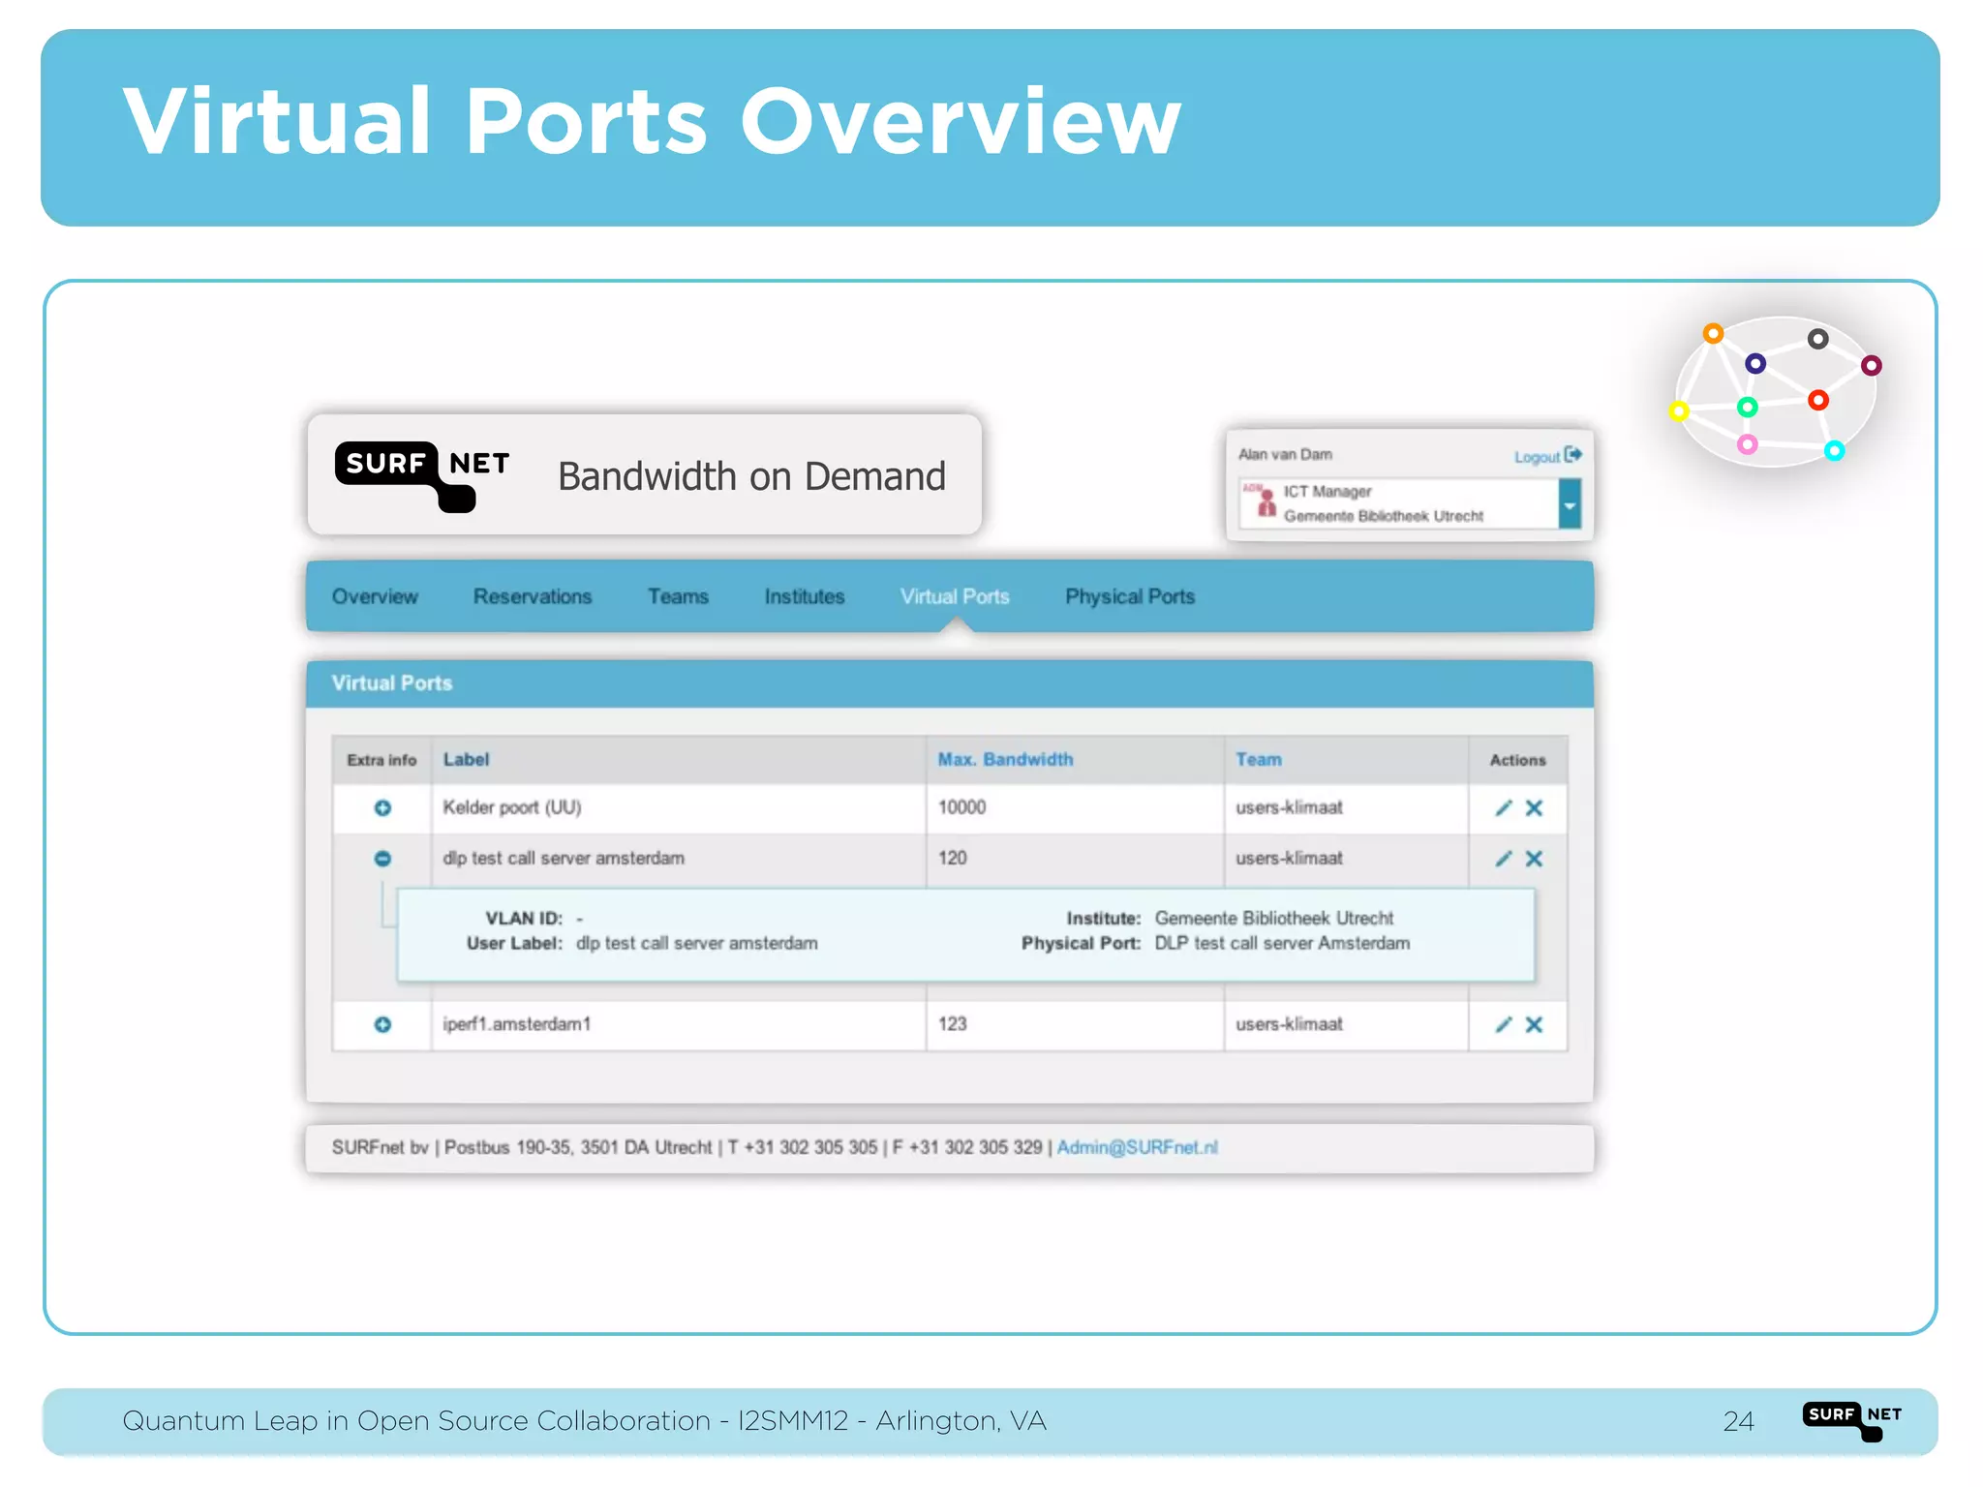Image resolution: width=1983 pixels, height=1487 pixels.
Task: Go to the Reservations tab
Action: click(533, 596)
